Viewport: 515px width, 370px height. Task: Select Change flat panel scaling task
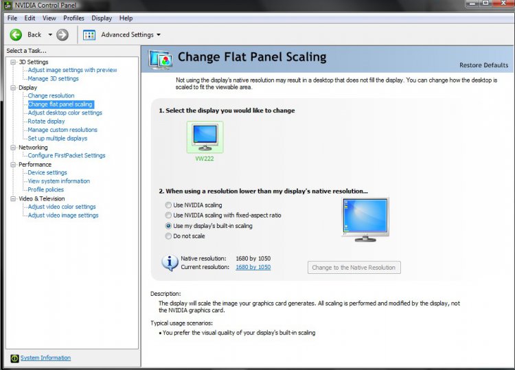[60, 104]
